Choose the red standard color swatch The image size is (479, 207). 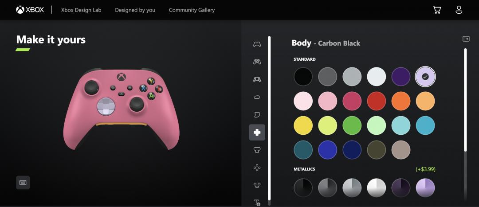click(377, 101)
